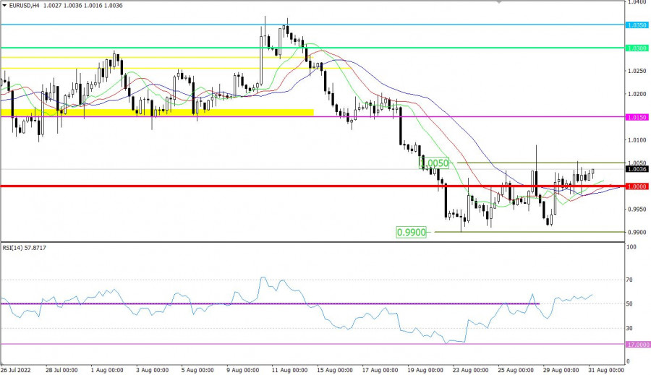651x375 pixels.
Task: Click the 11 Aug 00:00 date label
Action: [x=290, y=370]
